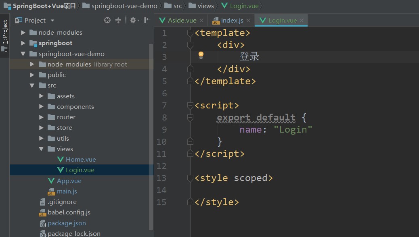Image resolution: width=419 pixels, height=237 pixels.
Task: Expand the springboot folder arrow
Action: (x=23, y=43)
